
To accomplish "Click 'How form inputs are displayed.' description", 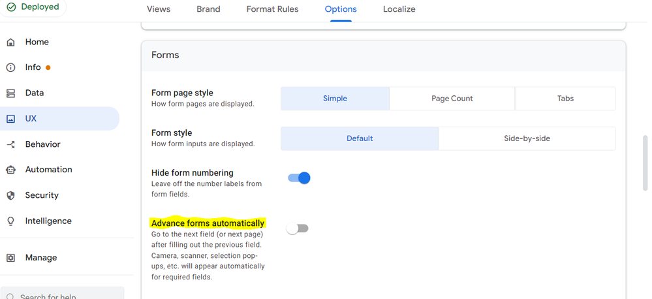I will click(203, 144).
